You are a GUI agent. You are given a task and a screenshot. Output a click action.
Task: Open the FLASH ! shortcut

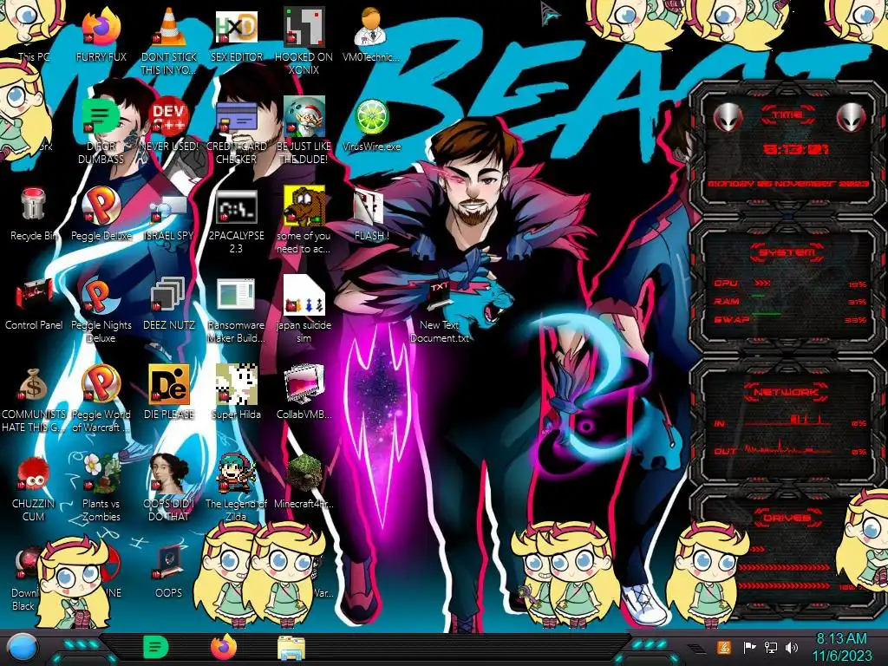coord(371,213)
